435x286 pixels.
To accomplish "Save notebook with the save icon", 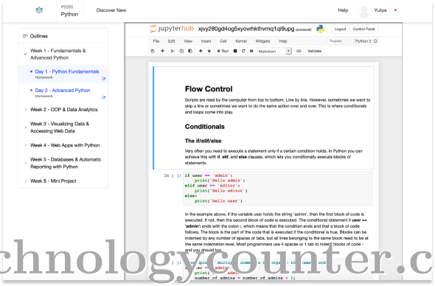I will (153, 51).
